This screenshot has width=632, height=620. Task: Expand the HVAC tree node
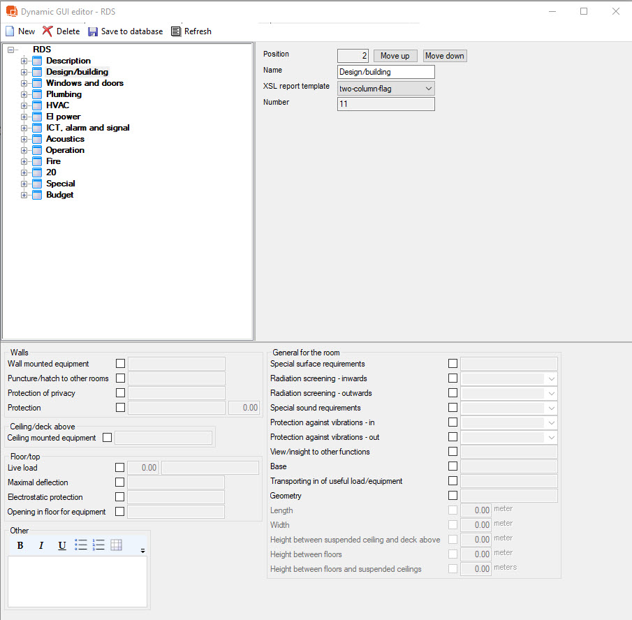click(x=24, y=105)
